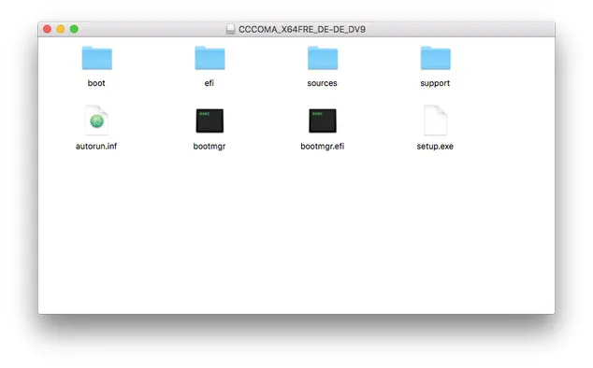The width and height of the screenshot is (593, 368).
Task: Click the "efi" folder name label
Action: tap(210, 83)
